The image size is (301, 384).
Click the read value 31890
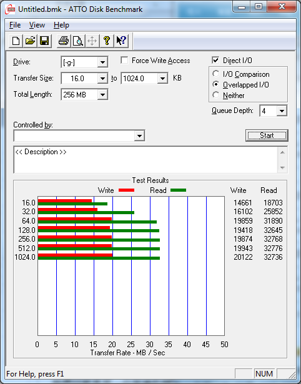pos(273,221)
